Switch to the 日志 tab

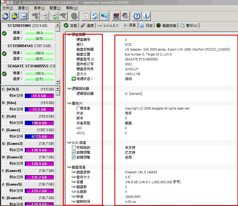pyautogui.click(x=146, y=25)
